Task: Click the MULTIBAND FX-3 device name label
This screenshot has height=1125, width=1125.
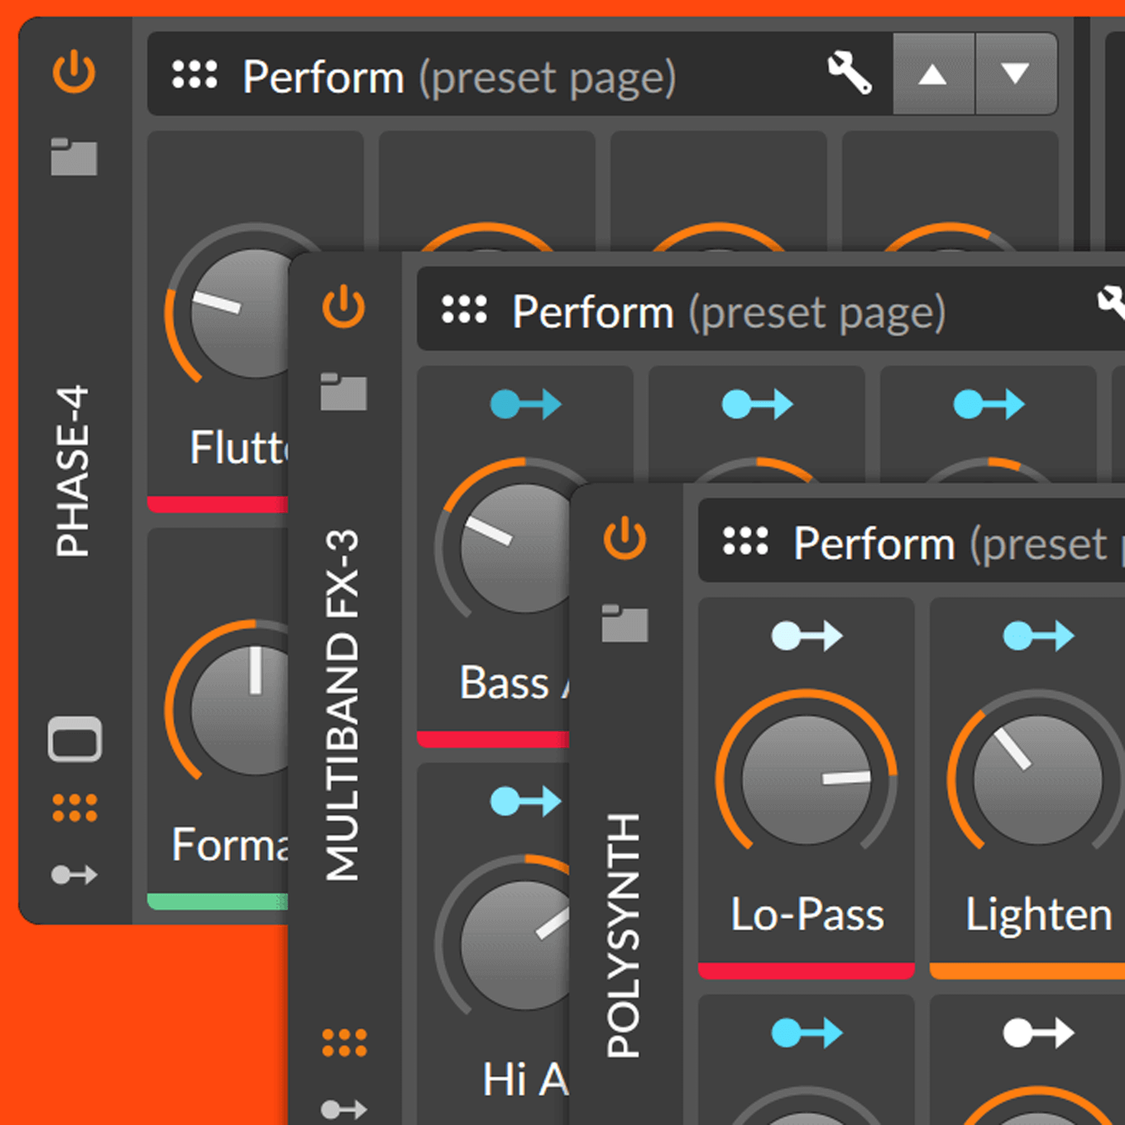Action: pyautogui.click(x=342, y=706)
